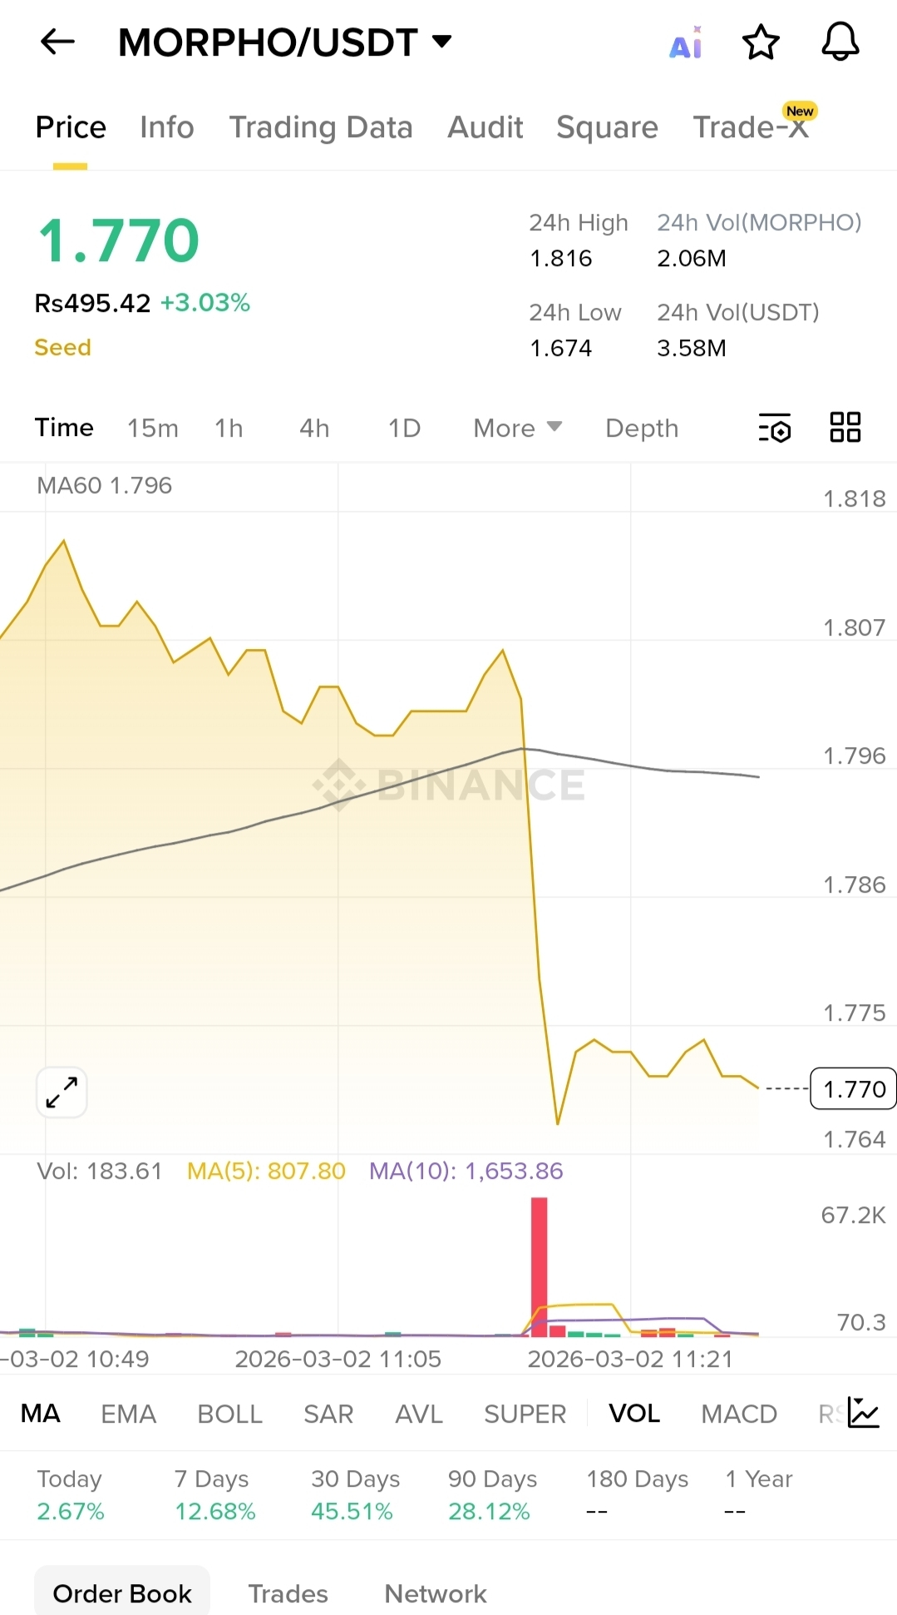Enable the BOLL indicator
The image size is (897, 1615).
pyautogui.click(x=229, y=1414)
